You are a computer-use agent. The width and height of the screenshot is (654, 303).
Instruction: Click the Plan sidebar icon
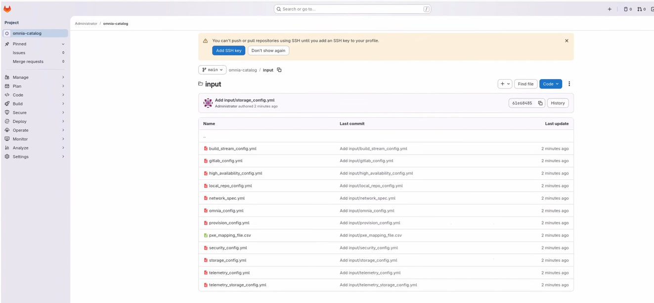[7, 86]
